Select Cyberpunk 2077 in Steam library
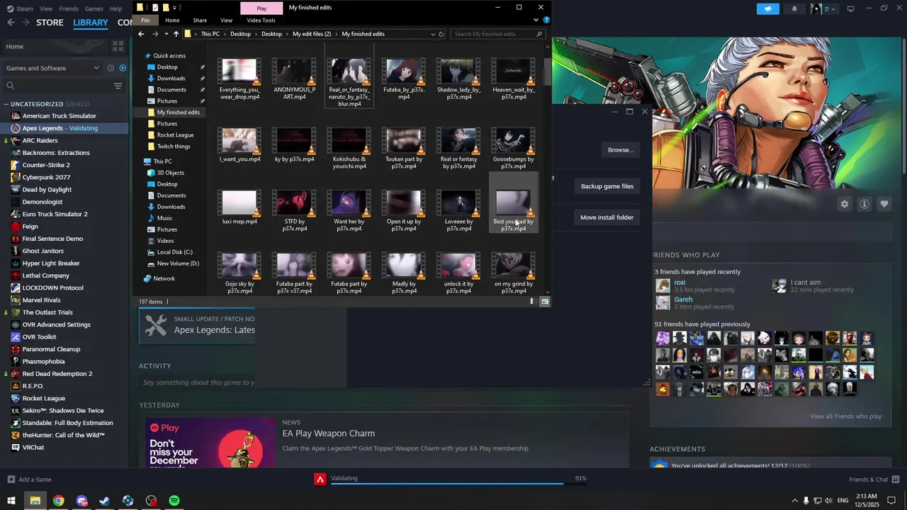 [x=46, y=177]
